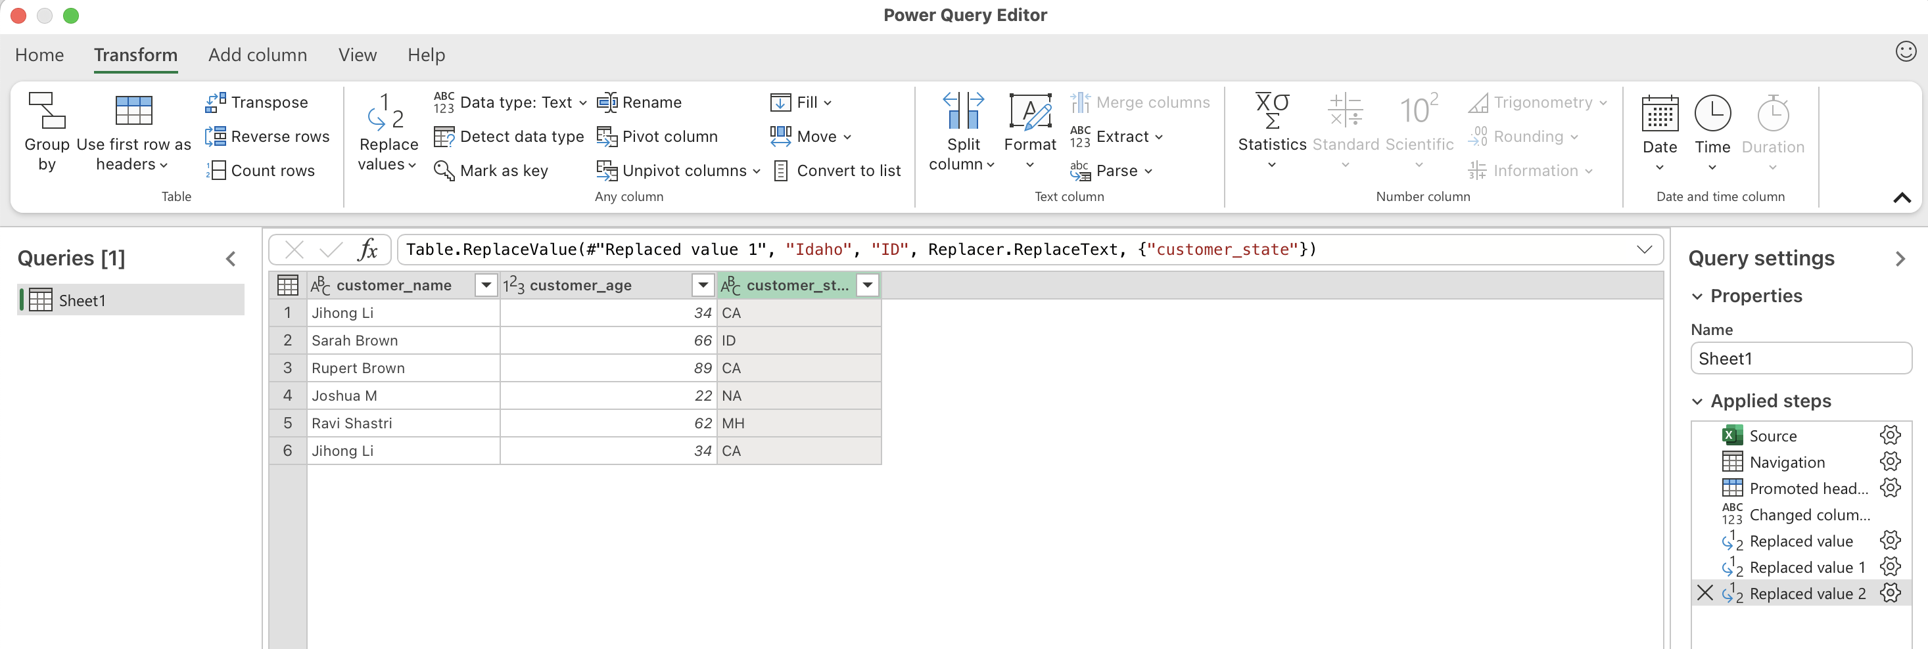Collapse the Applied steps section
This screenshot has height=649, width=1928.
point(1697,401)
